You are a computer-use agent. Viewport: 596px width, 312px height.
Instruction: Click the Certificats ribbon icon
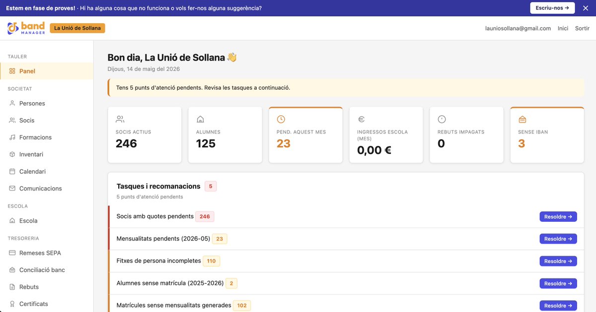[12, 304]
